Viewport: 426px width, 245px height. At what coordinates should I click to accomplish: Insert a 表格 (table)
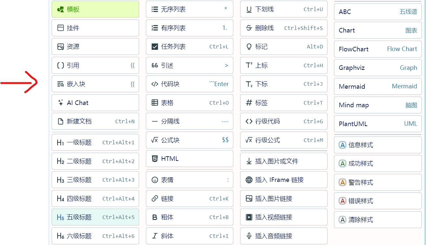pos(189,103)
